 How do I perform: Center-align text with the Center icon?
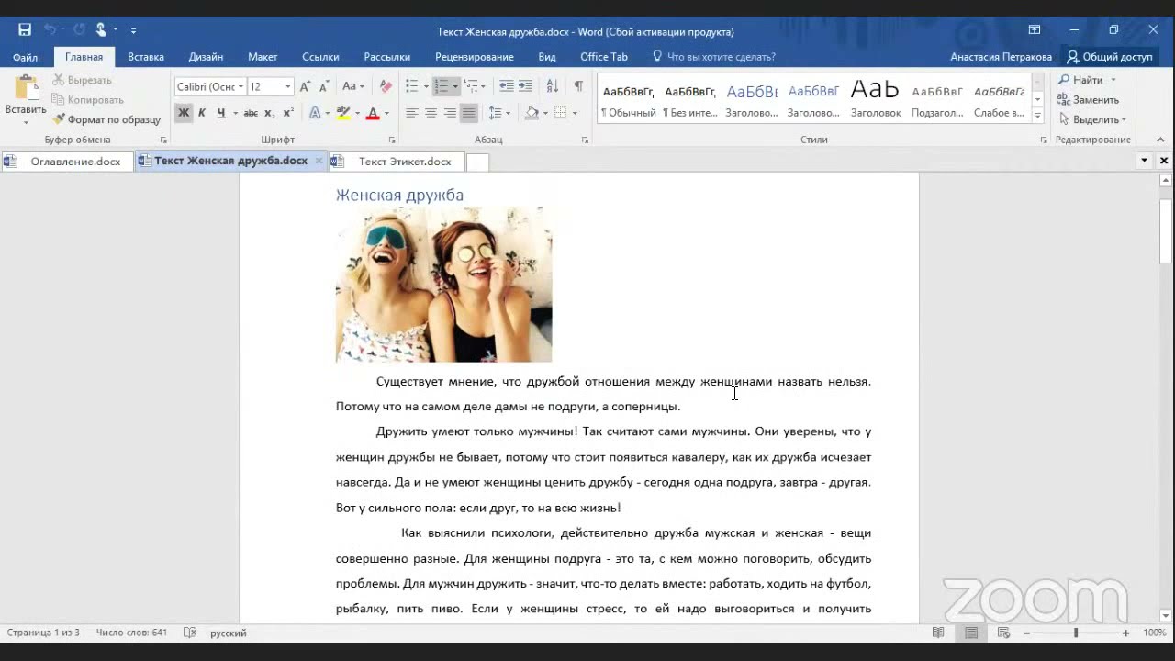(431, 113)
